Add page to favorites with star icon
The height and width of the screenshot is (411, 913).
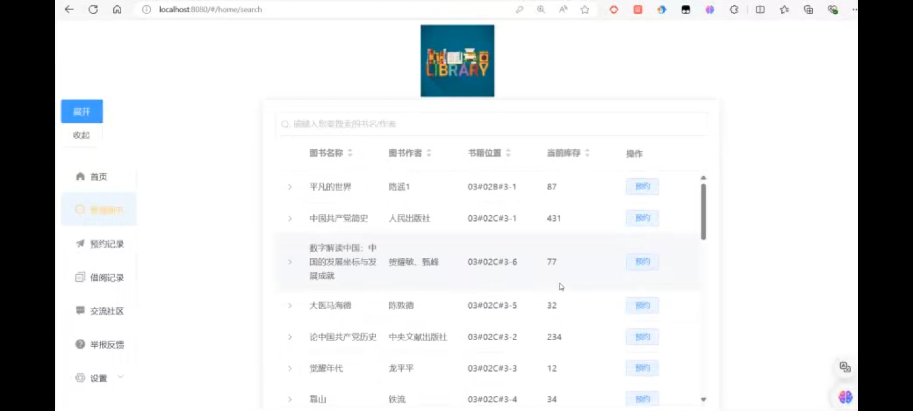(x=585, y=10)
